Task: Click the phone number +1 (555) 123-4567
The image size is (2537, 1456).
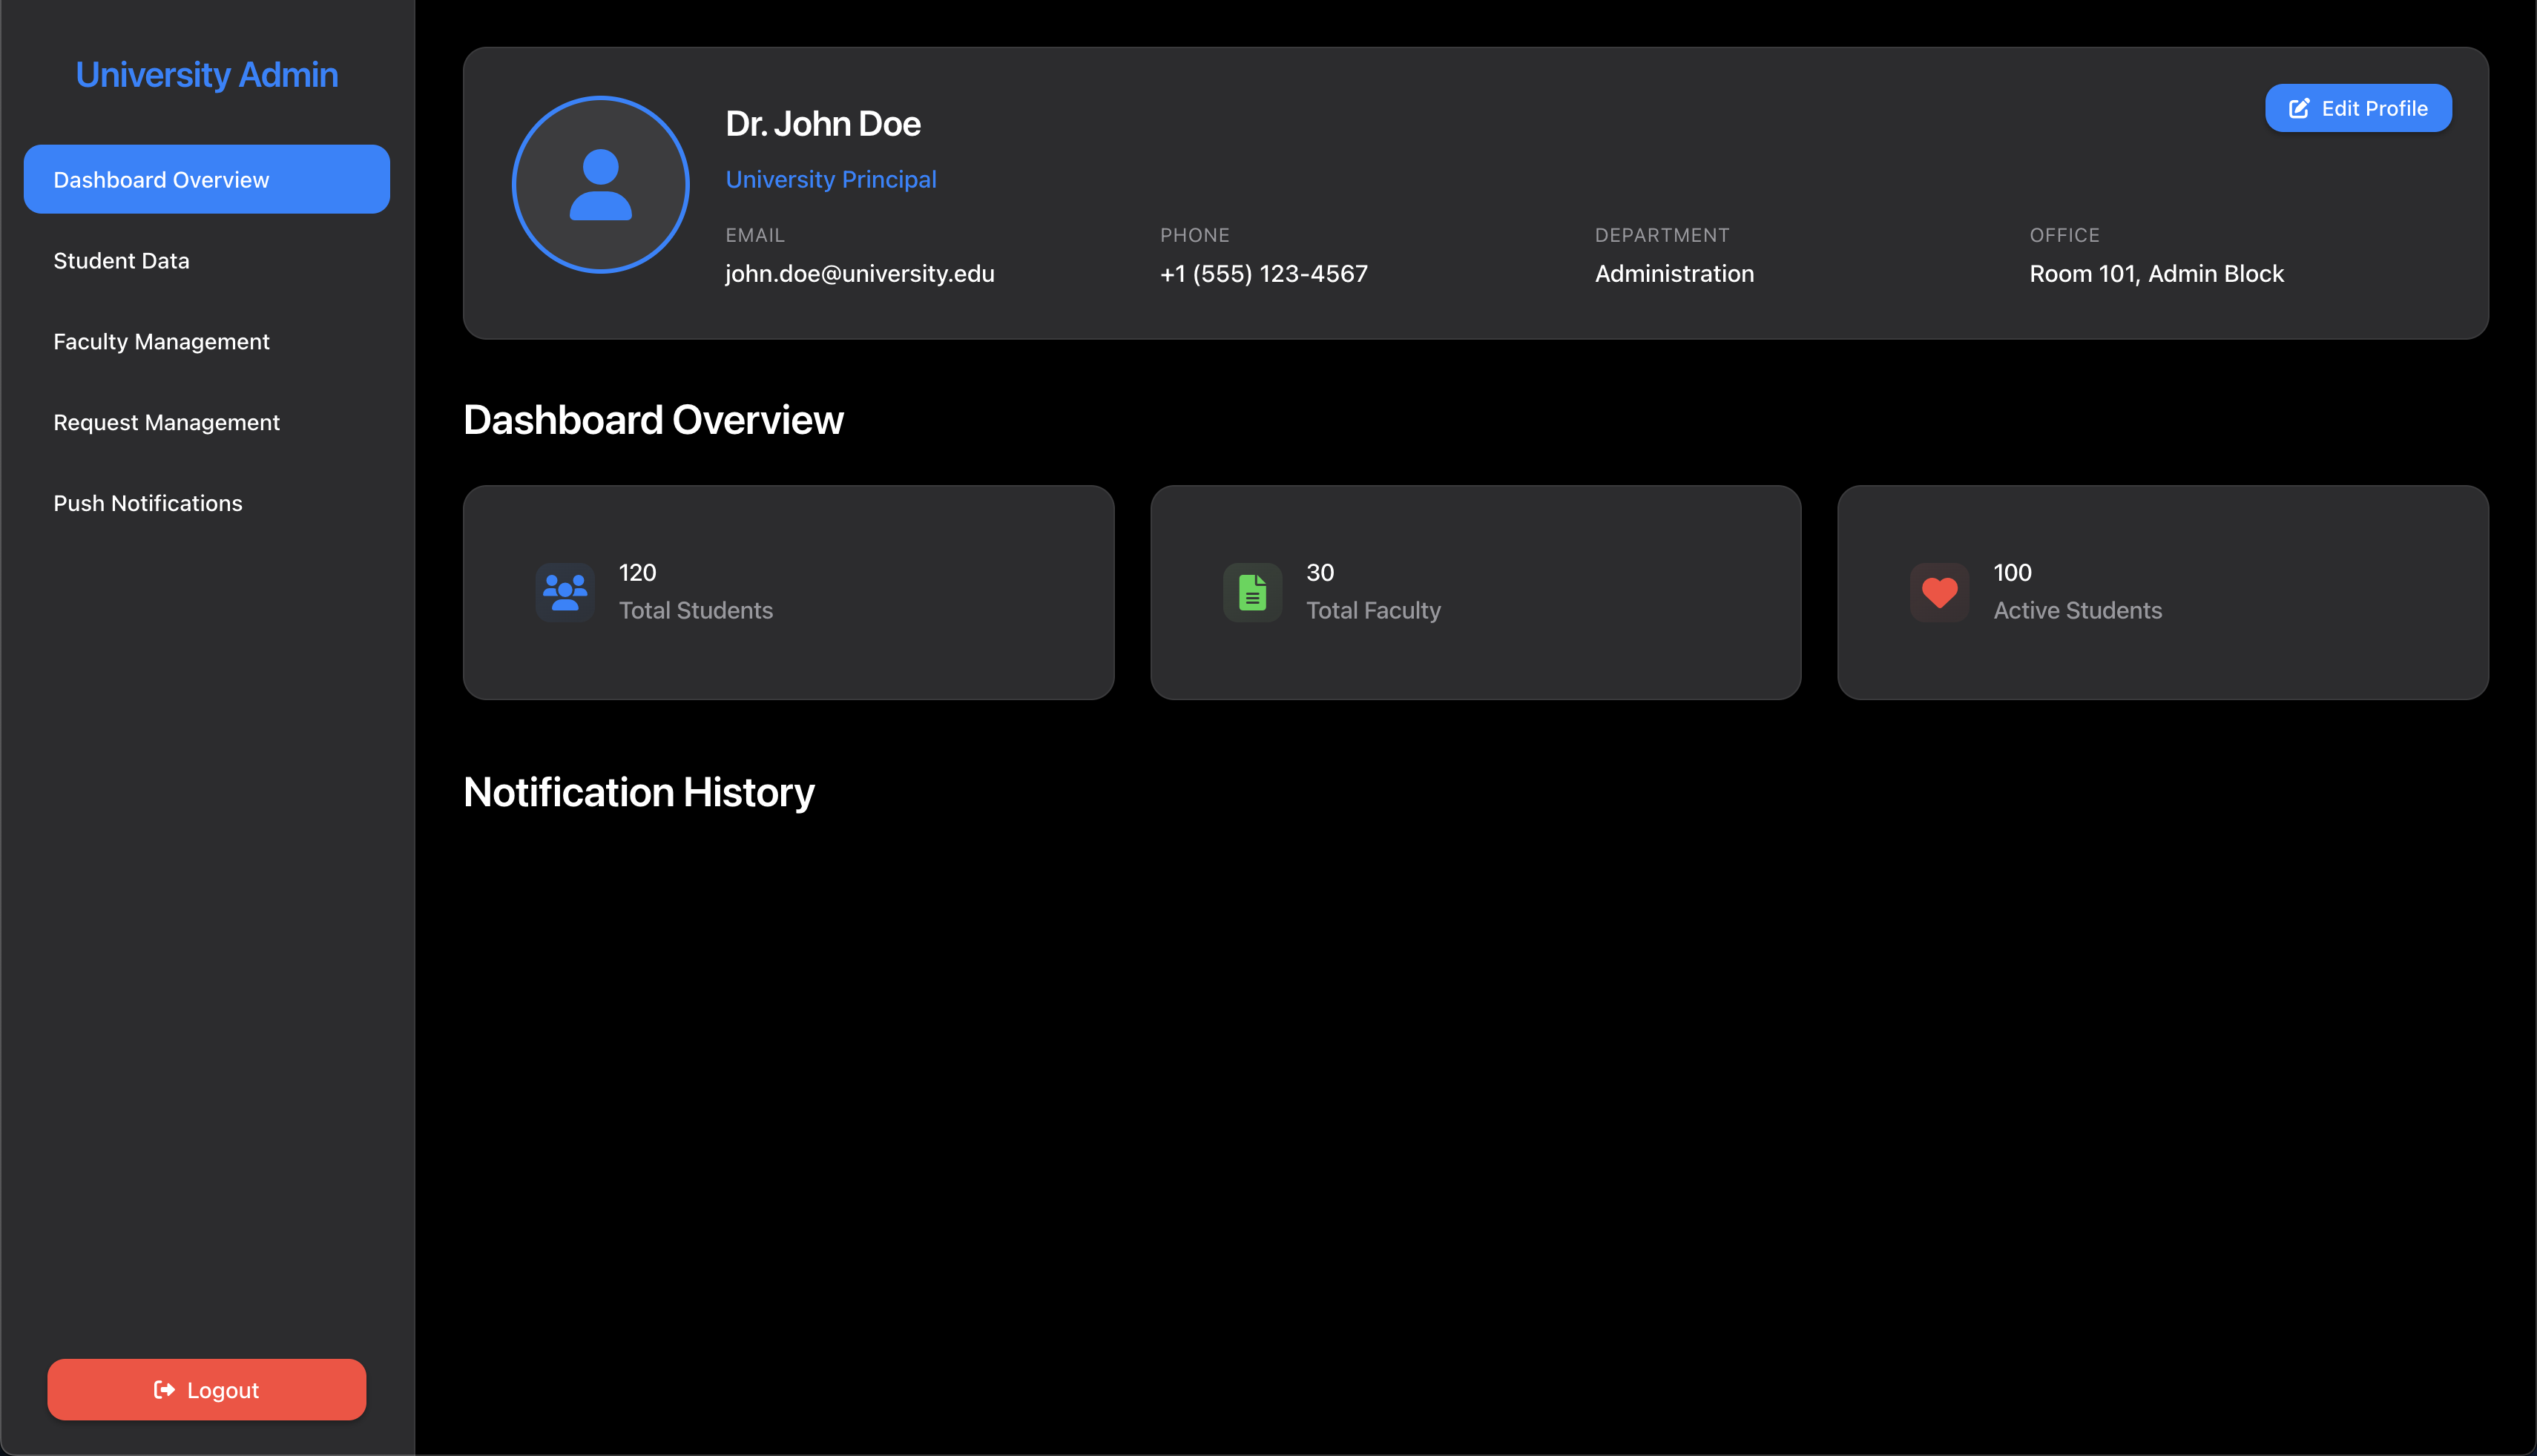Action: 1264,274
